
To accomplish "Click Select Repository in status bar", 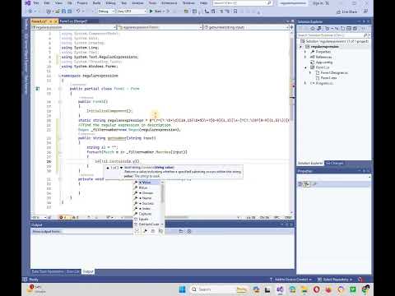I will point(335,280).
